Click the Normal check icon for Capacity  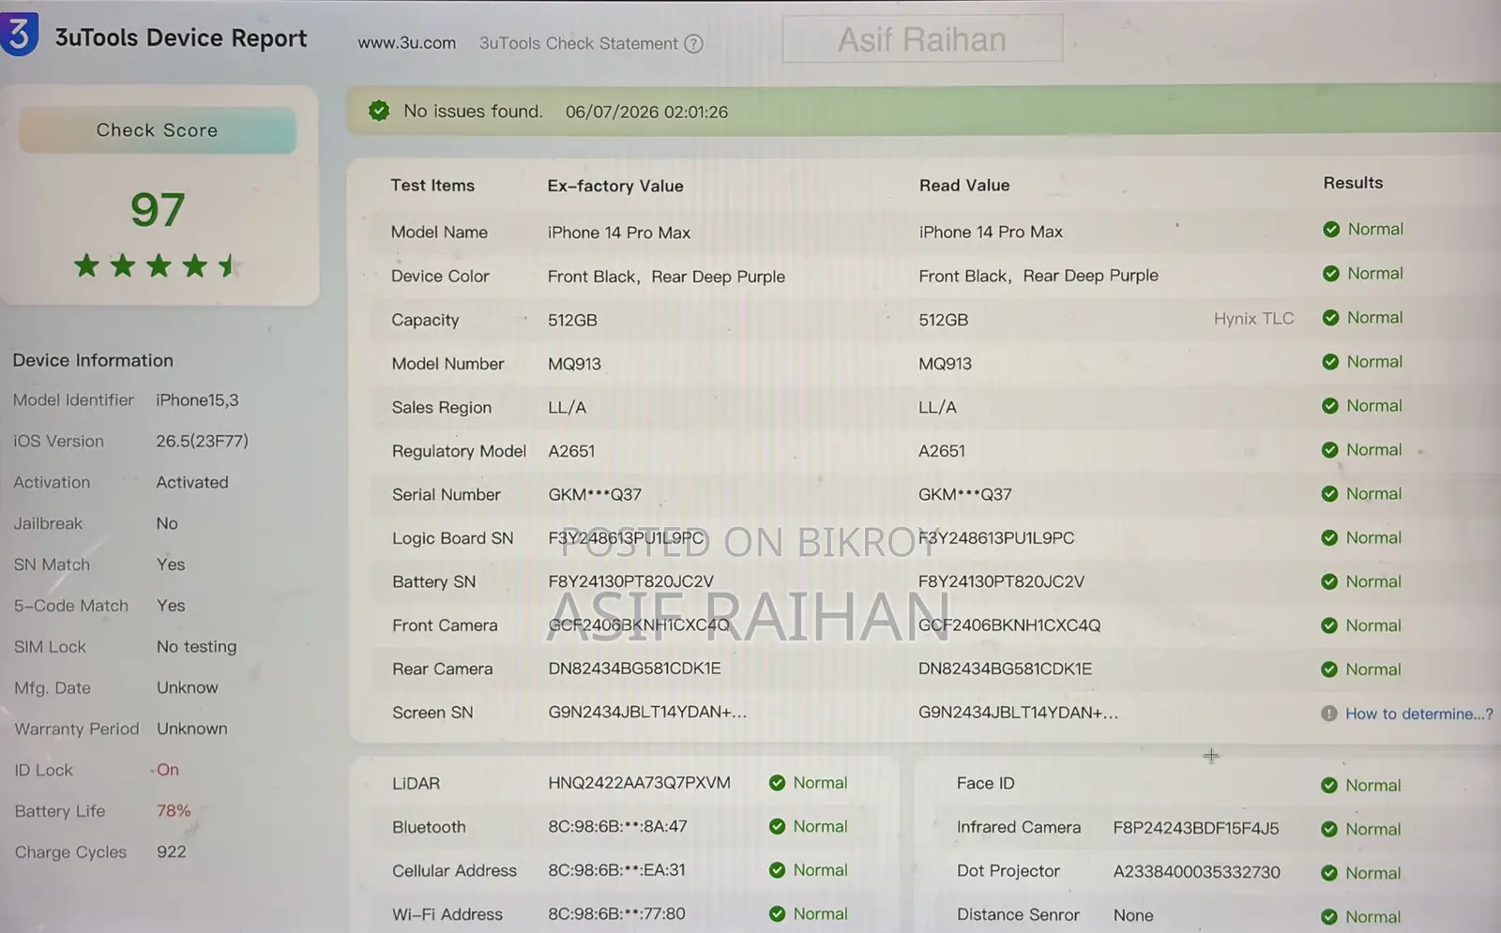[x=1330, y=318]
